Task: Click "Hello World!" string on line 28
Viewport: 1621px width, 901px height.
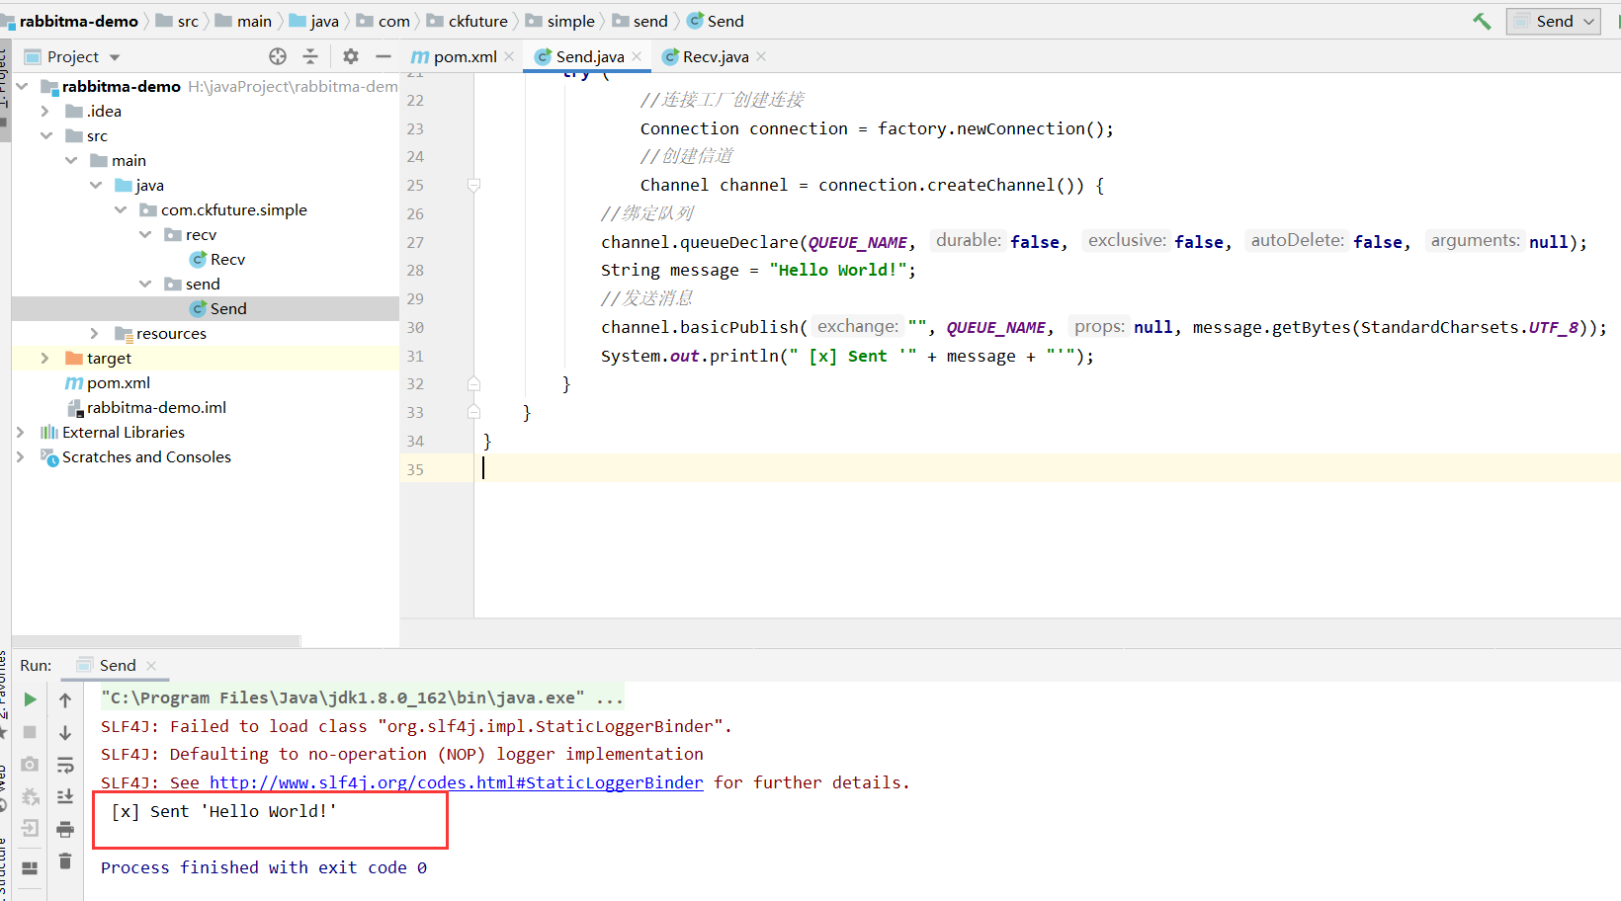Action: pos(838,270)
